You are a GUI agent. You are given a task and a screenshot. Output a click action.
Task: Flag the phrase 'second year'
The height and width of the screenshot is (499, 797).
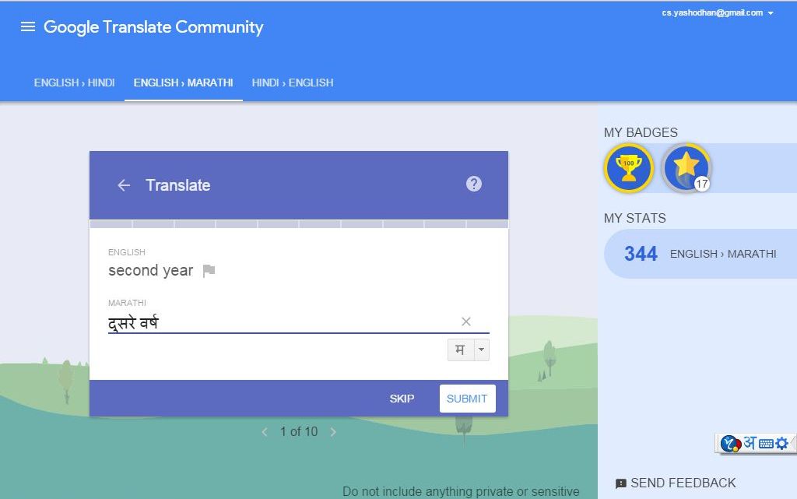tap(209, 271)
